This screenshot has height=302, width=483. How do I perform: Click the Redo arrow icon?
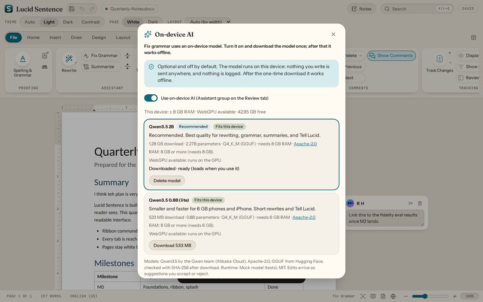coord(92,8)
